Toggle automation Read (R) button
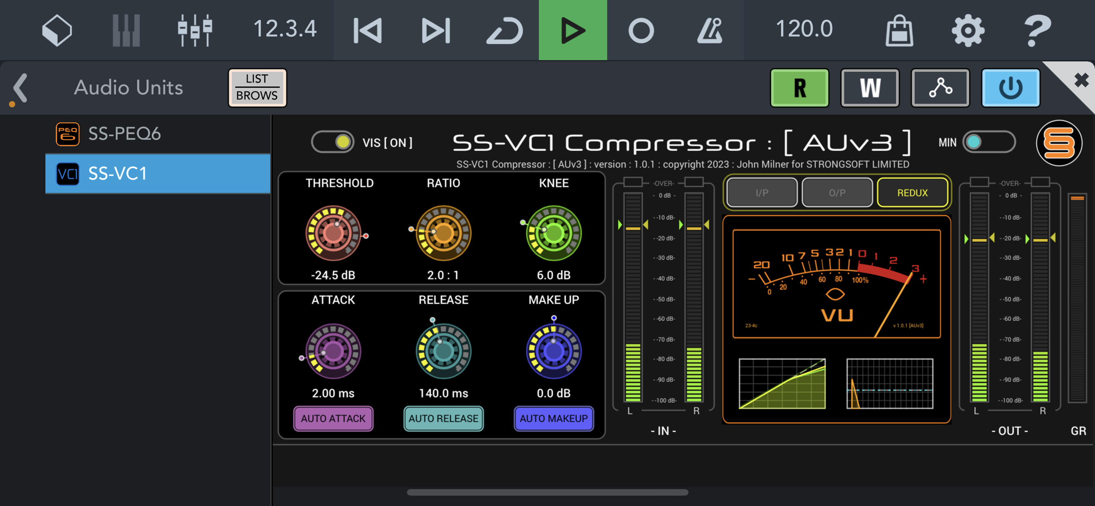 point(800,87)
